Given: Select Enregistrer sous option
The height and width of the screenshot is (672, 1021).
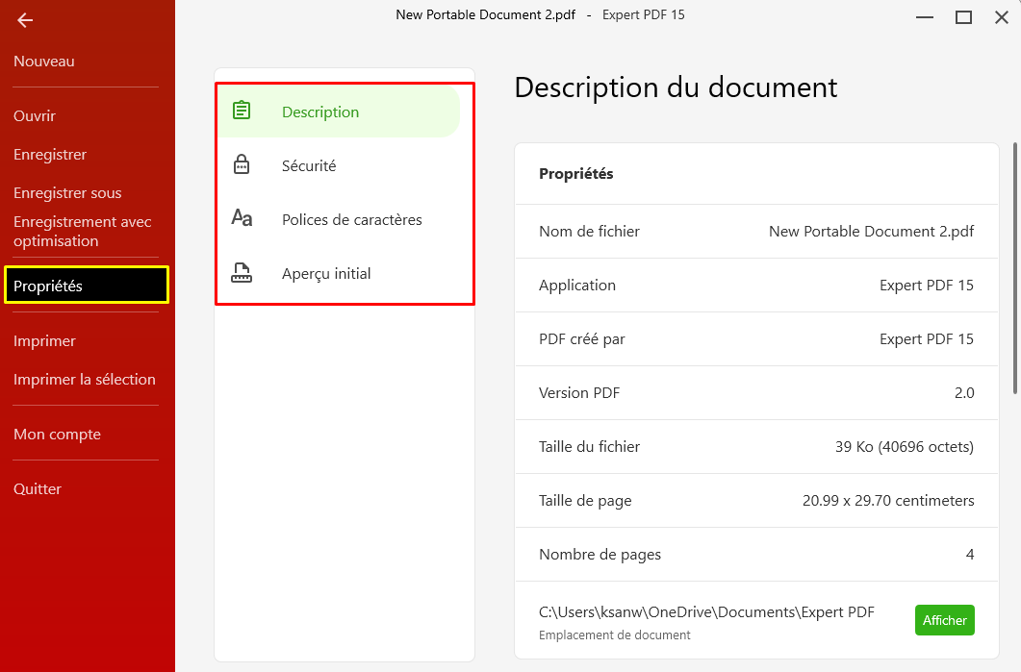Looking at the screenshot, I should tap(67, 192).
